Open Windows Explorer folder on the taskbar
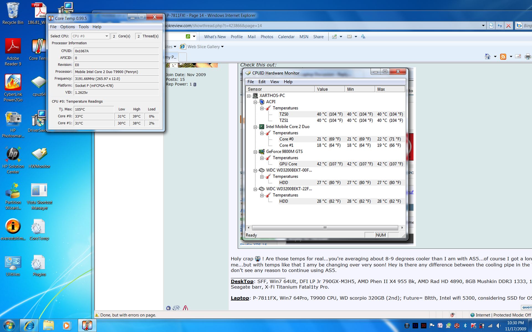 click(x=48, y=325)
